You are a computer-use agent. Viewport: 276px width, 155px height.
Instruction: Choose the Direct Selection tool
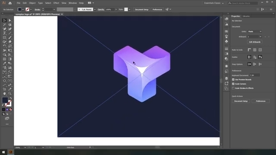tap(10, 20)
